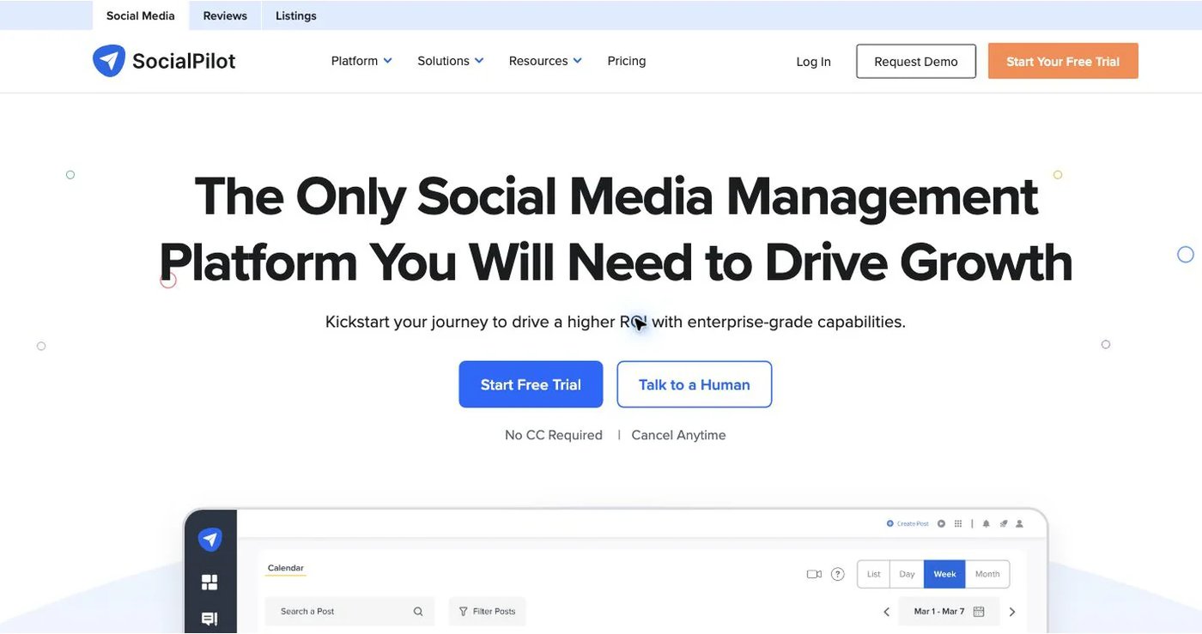Switch to the Listings tab
This screenshot has width=1202, height=634.
pyautogui.click(x=296, y=15)
